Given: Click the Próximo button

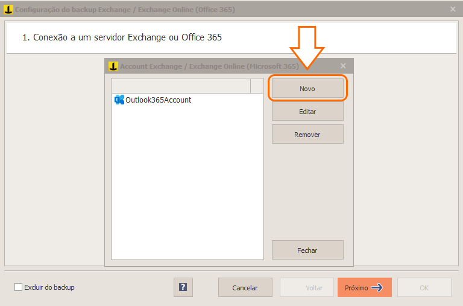Looking at the screenshot, I should [x=364, y=287].
